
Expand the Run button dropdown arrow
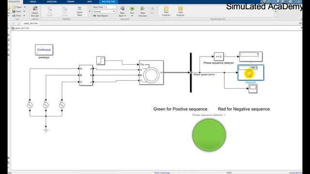tap(132, 16)
